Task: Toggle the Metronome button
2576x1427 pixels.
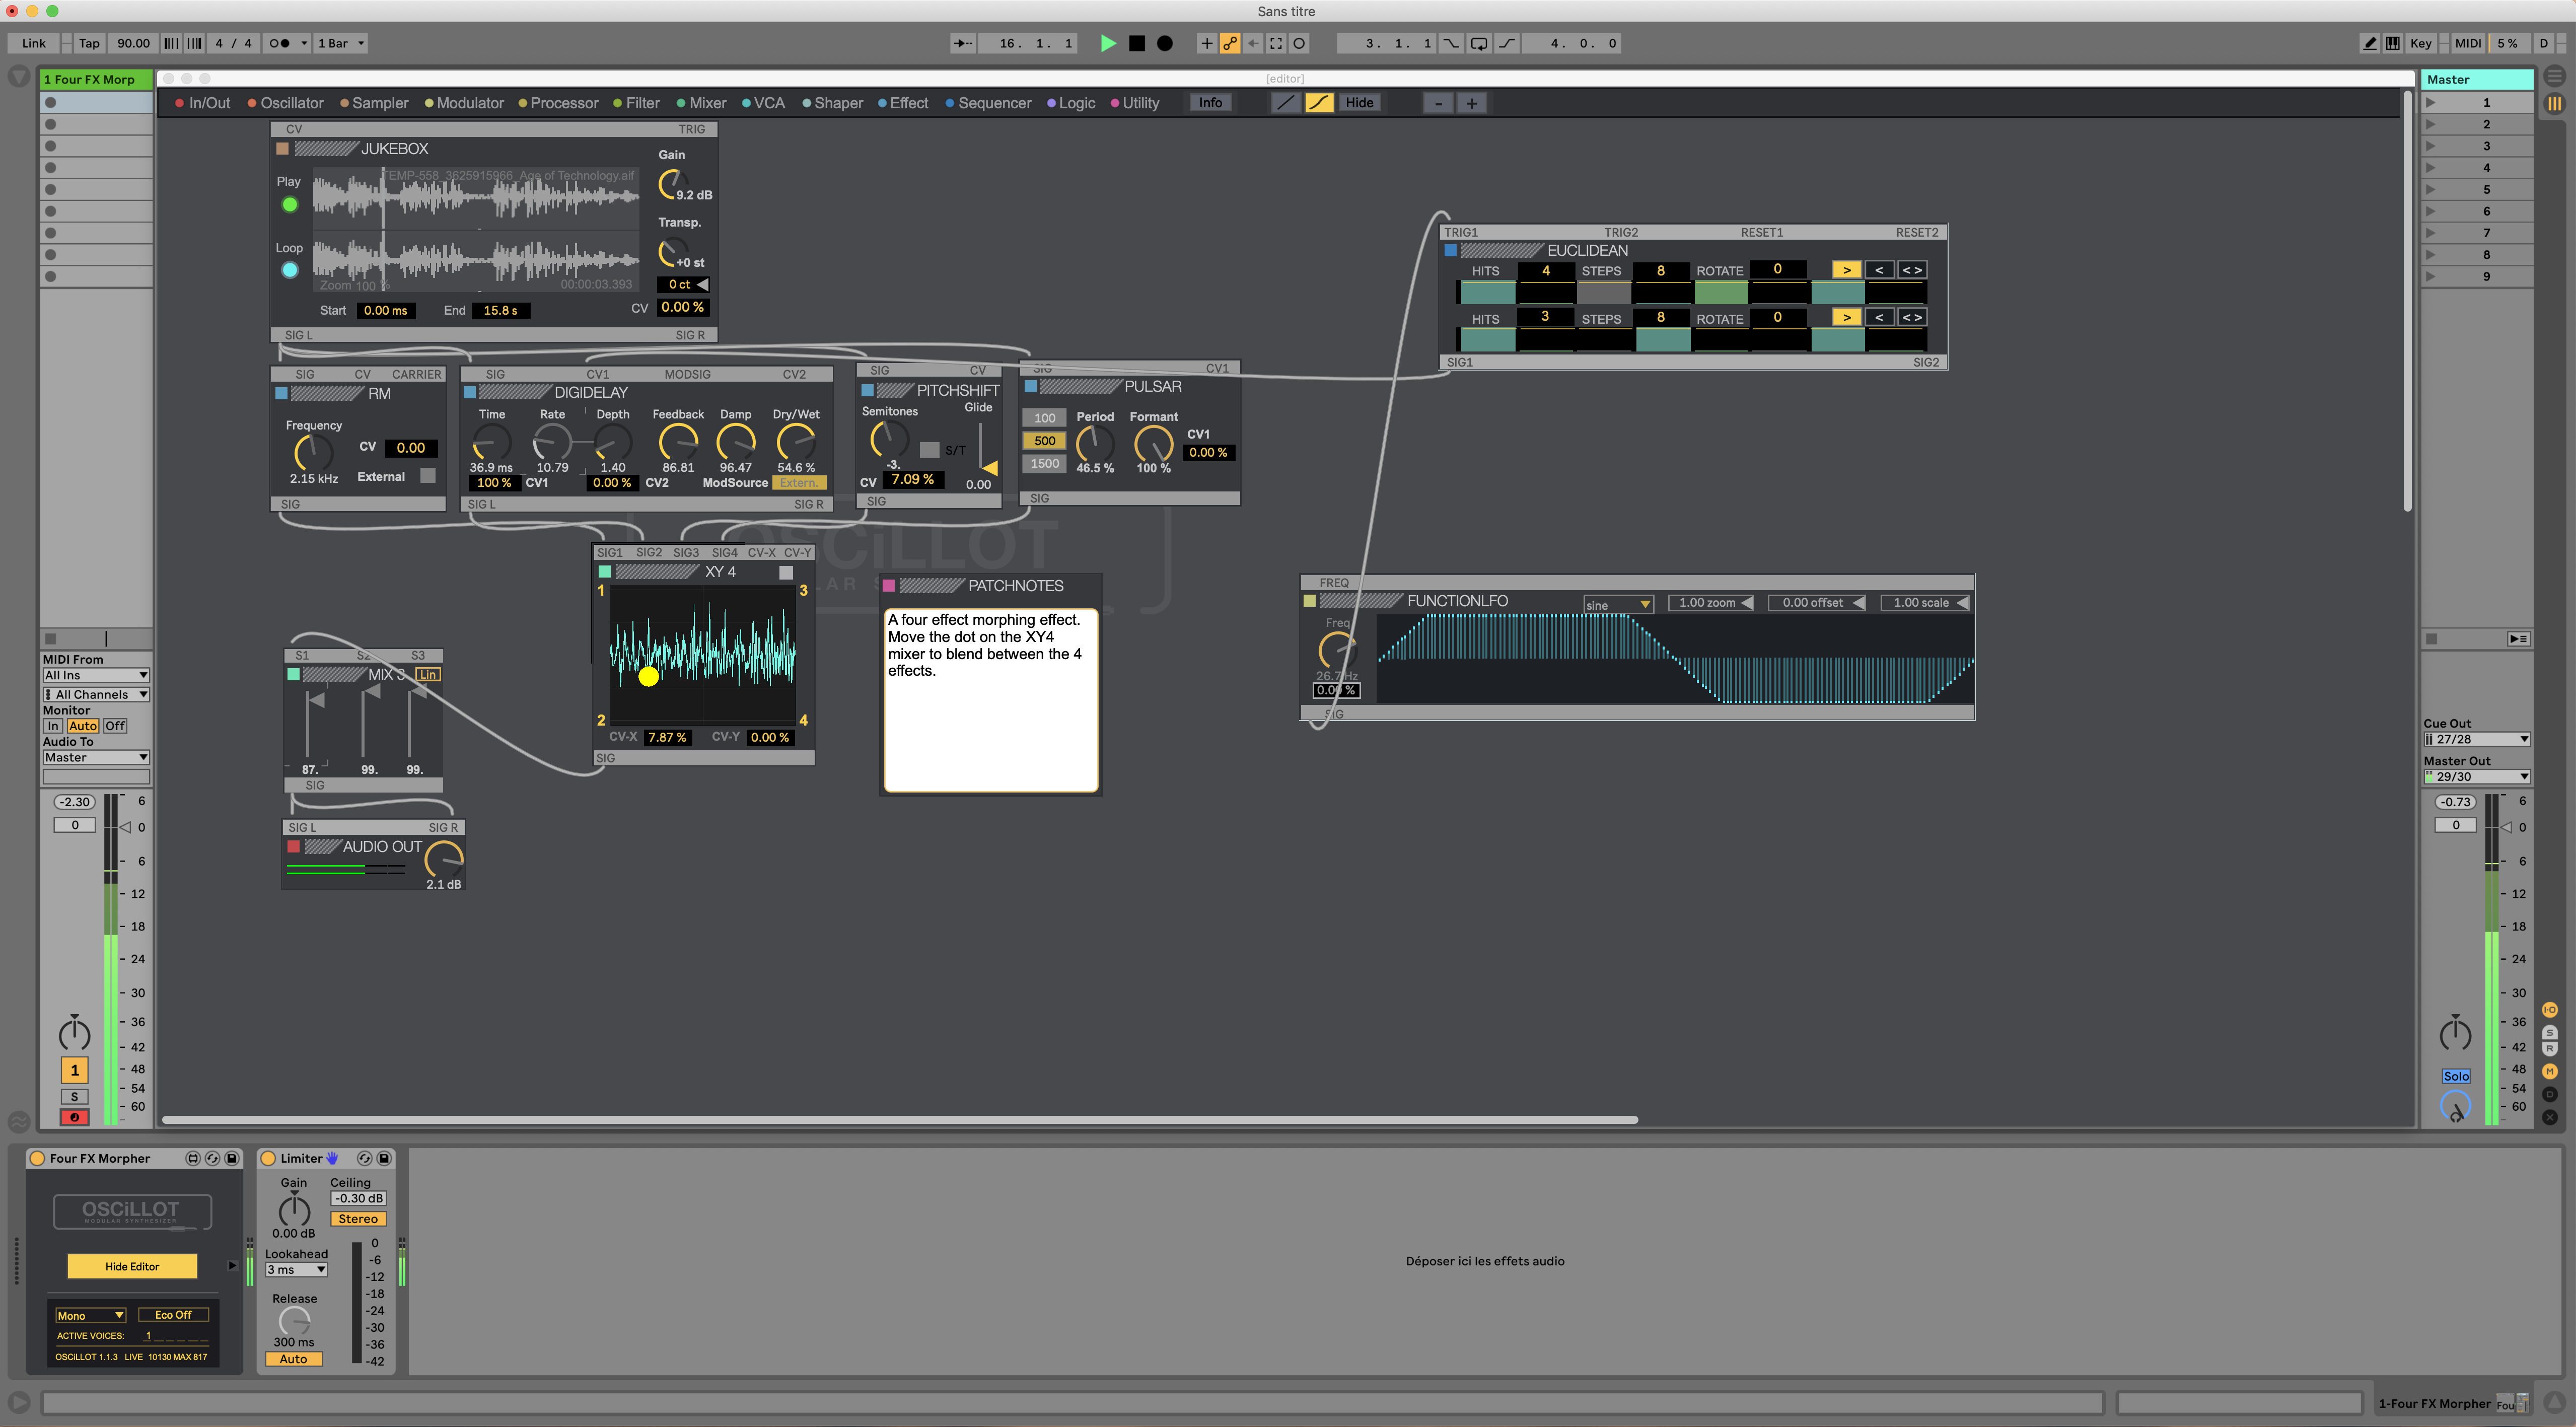Action: [280, 43]
